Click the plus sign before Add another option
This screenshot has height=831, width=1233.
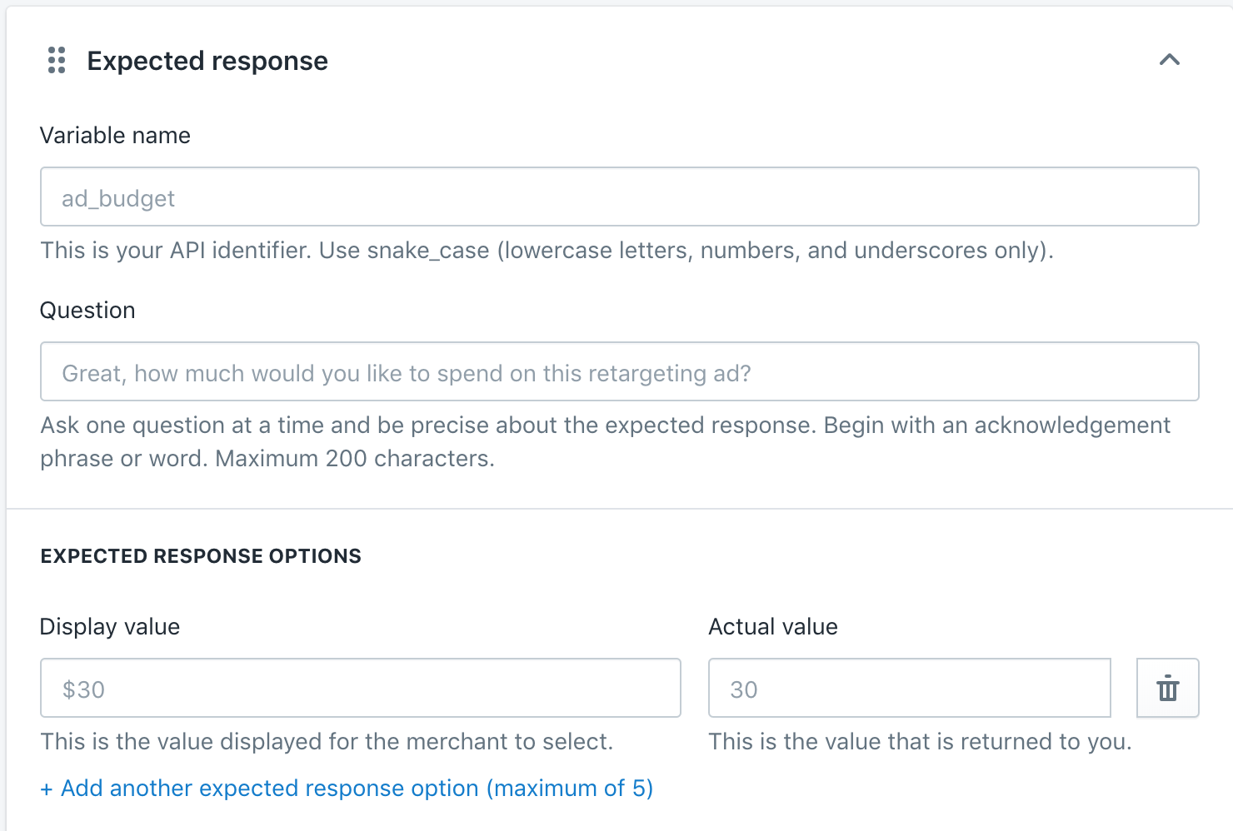tap(47, 789)
